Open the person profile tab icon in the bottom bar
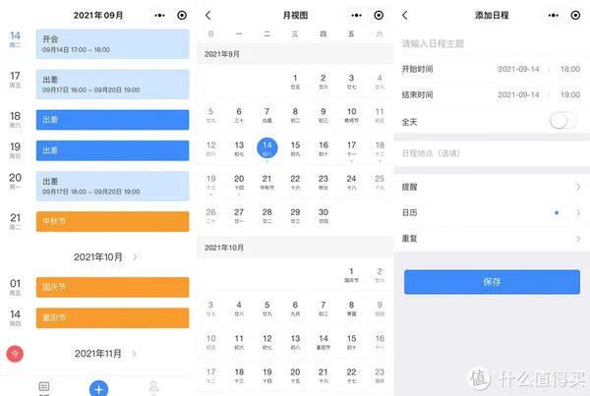 [x=153, y=386]
